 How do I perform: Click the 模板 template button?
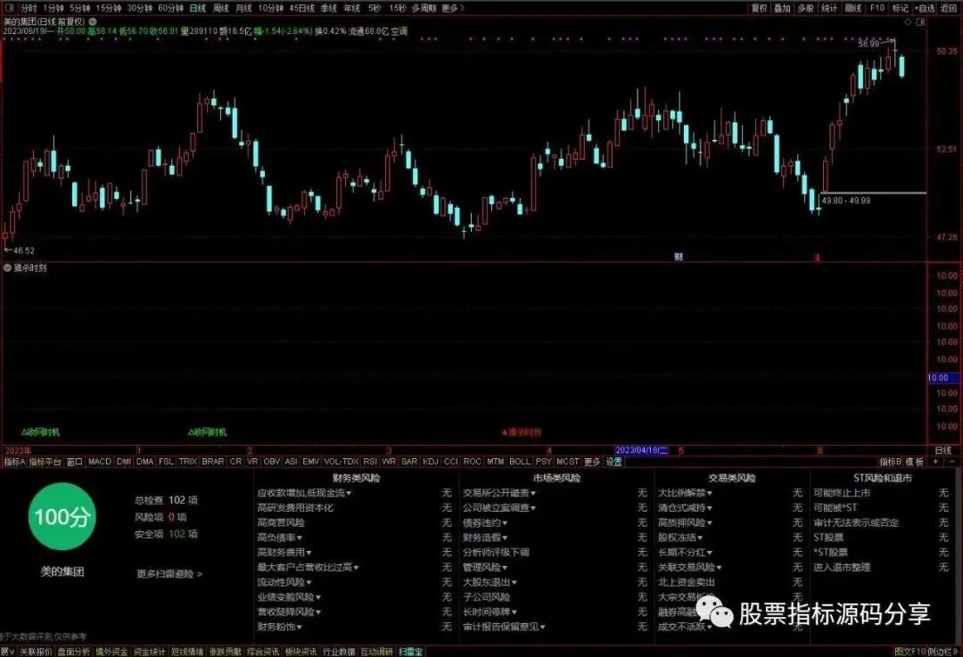(x=915, y=461)
